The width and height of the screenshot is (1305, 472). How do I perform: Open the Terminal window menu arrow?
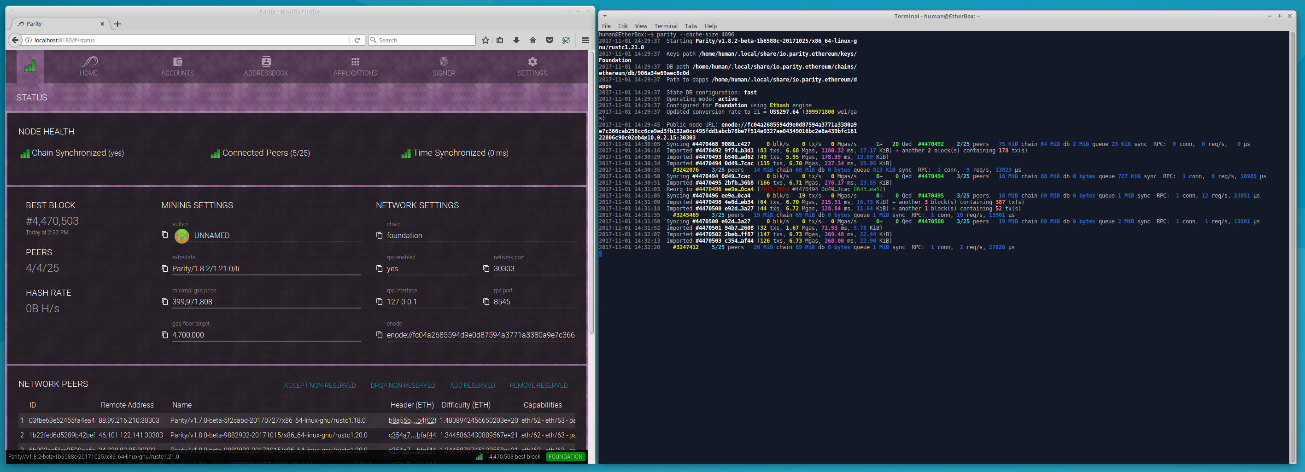point(604,16)
